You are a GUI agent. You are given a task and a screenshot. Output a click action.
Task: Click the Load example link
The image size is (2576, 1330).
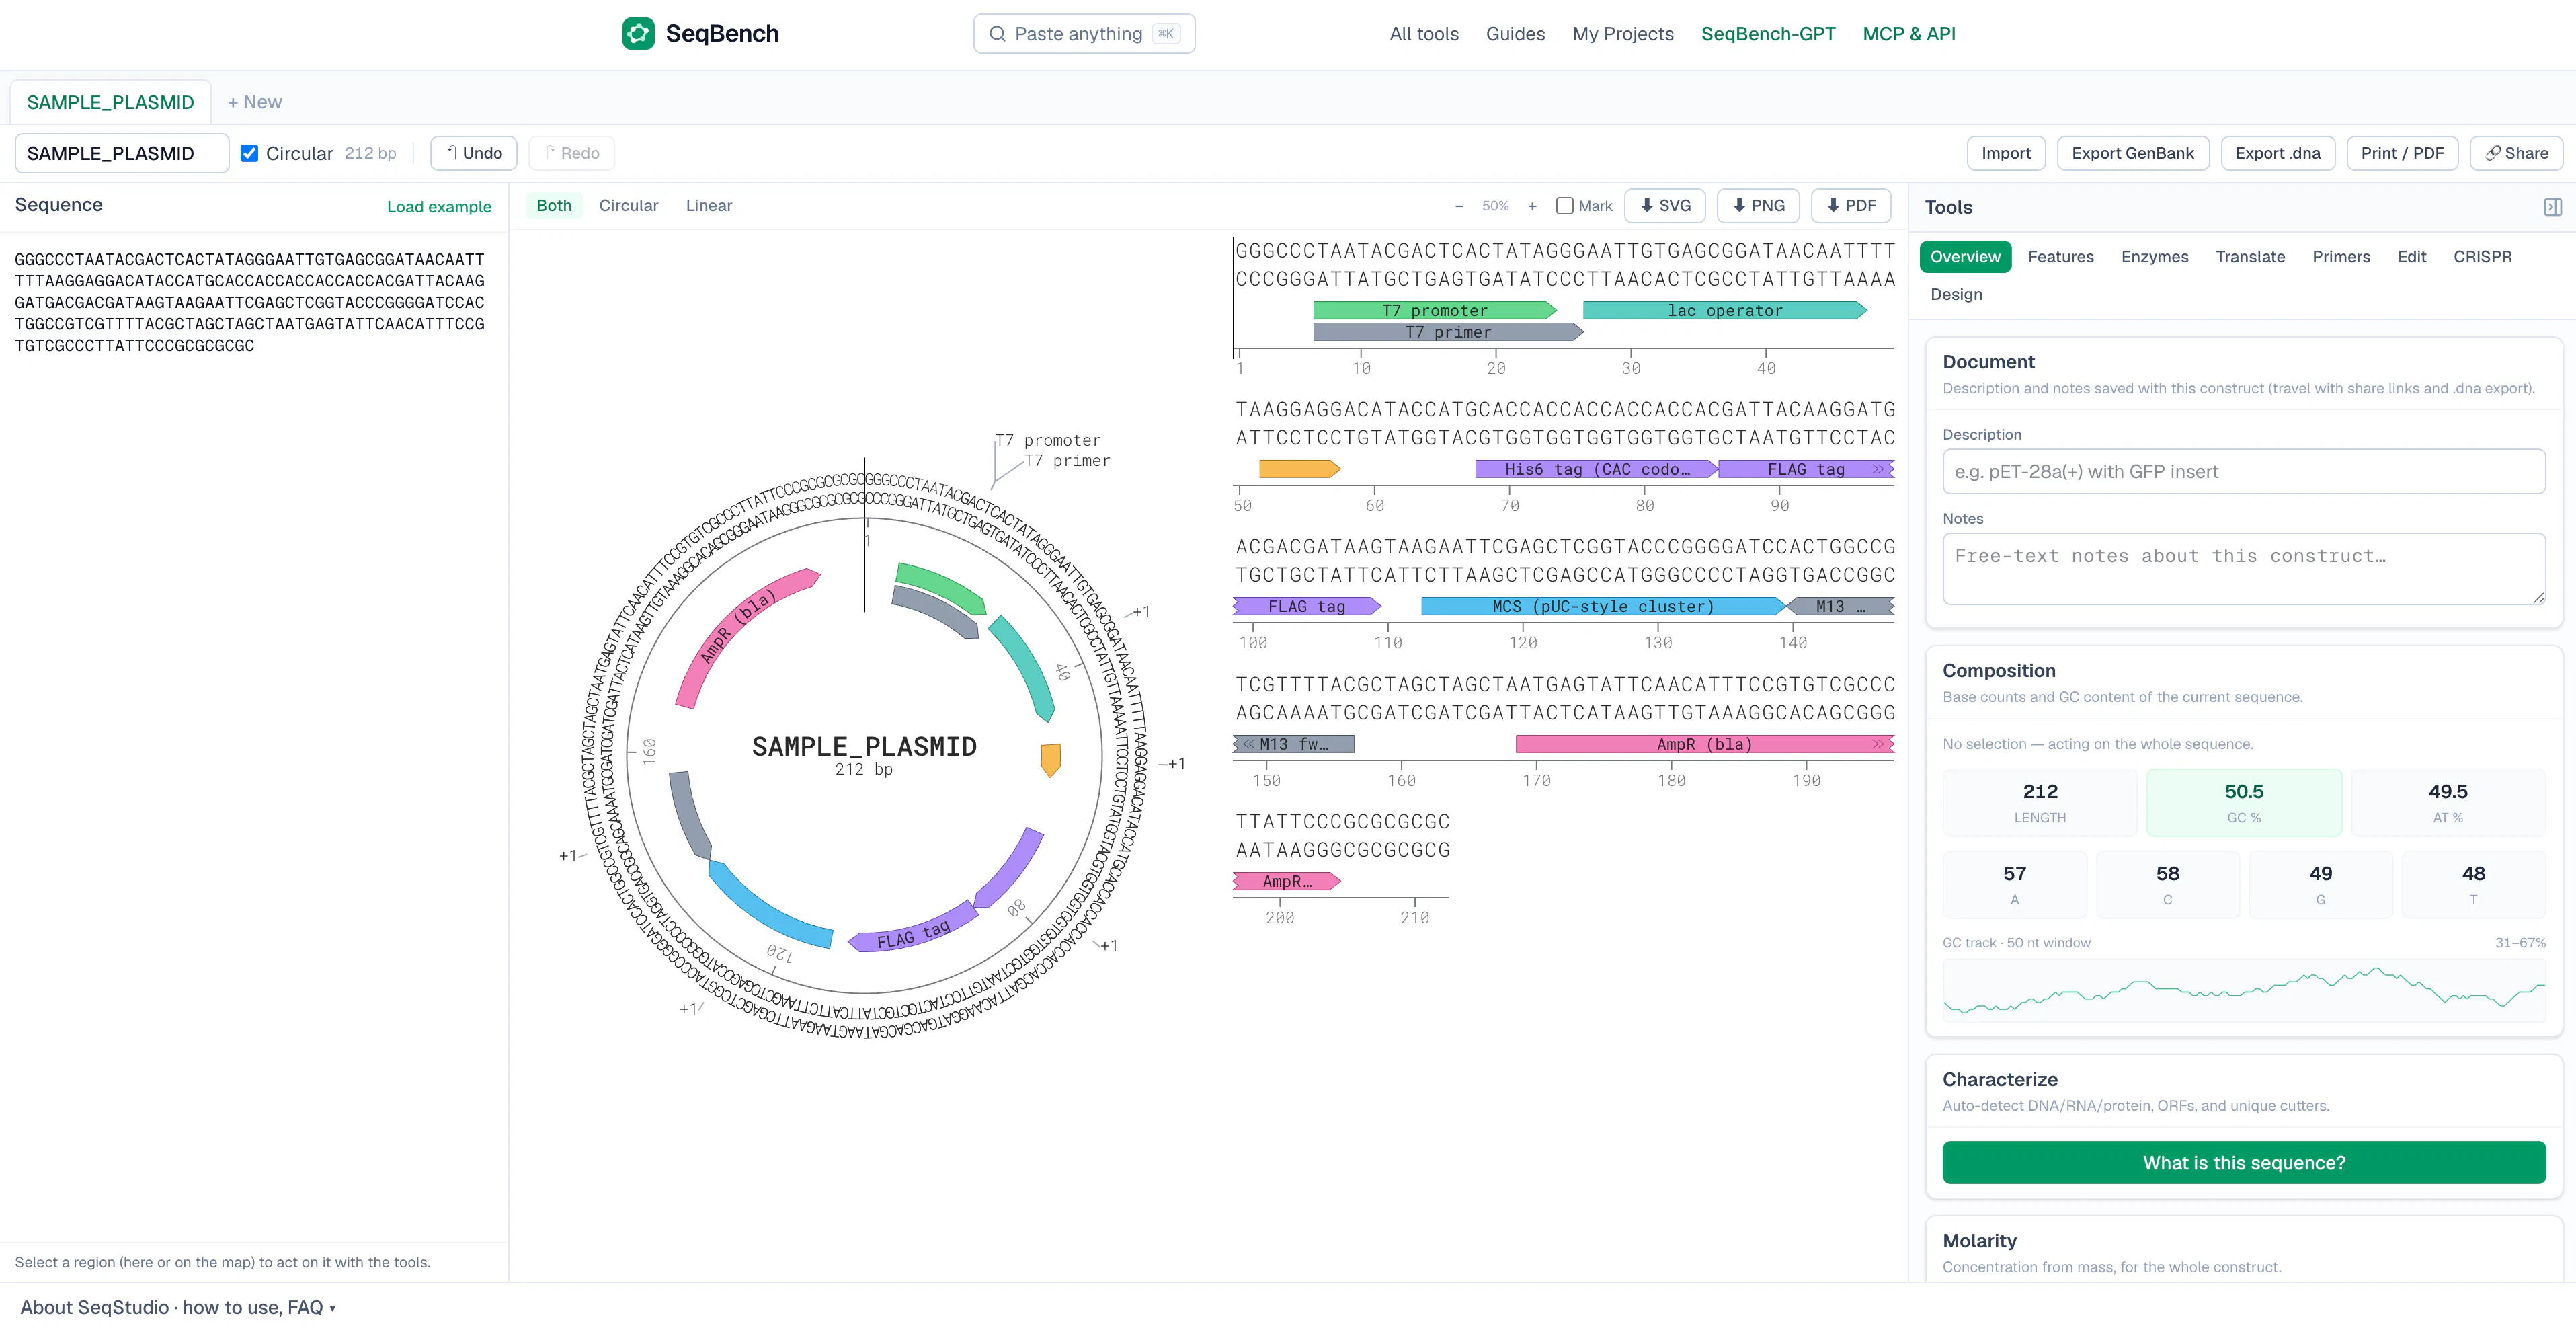coord(439,207)
